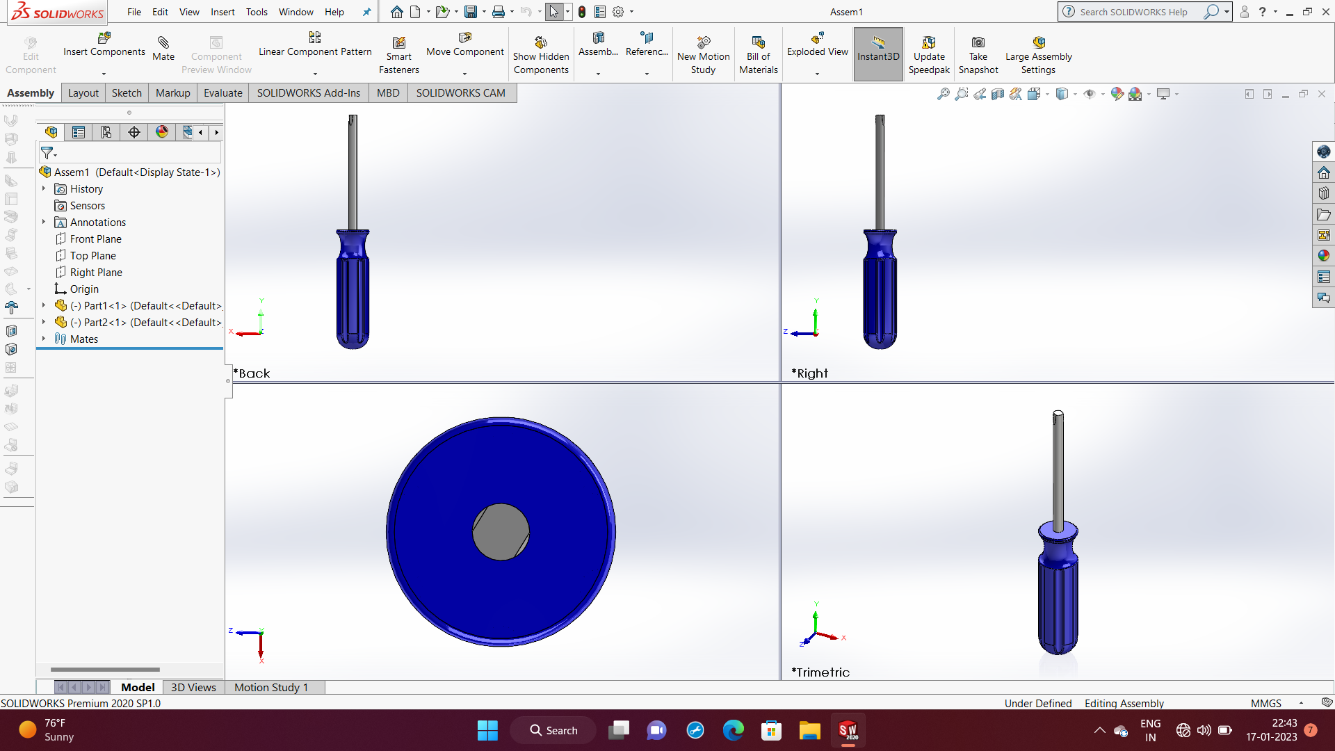Open Bill of Materials tool
1335x751 pixels.
[x=758, y=55]
